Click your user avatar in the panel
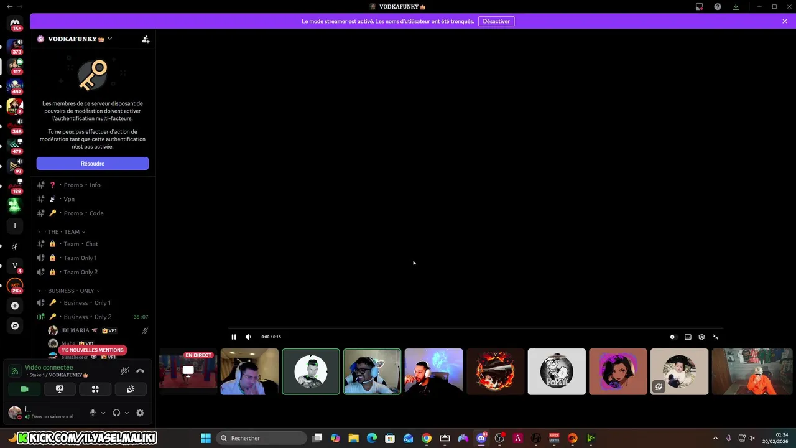 pyautogui.click(x=15, y=413)
